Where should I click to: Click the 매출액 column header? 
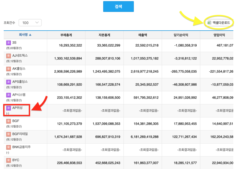pos(143,35)
